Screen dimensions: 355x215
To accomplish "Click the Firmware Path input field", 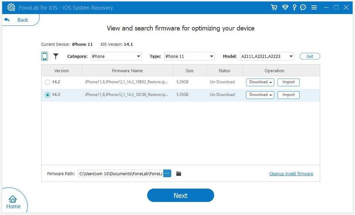I will [x=121, y=174].
